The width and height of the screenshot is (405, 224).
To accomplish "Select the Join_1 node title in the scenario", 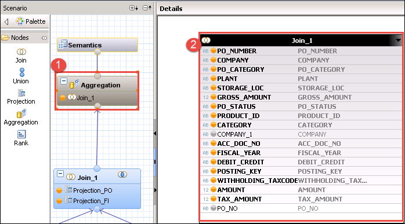I will pyautogui.click(x=88, y=178).
